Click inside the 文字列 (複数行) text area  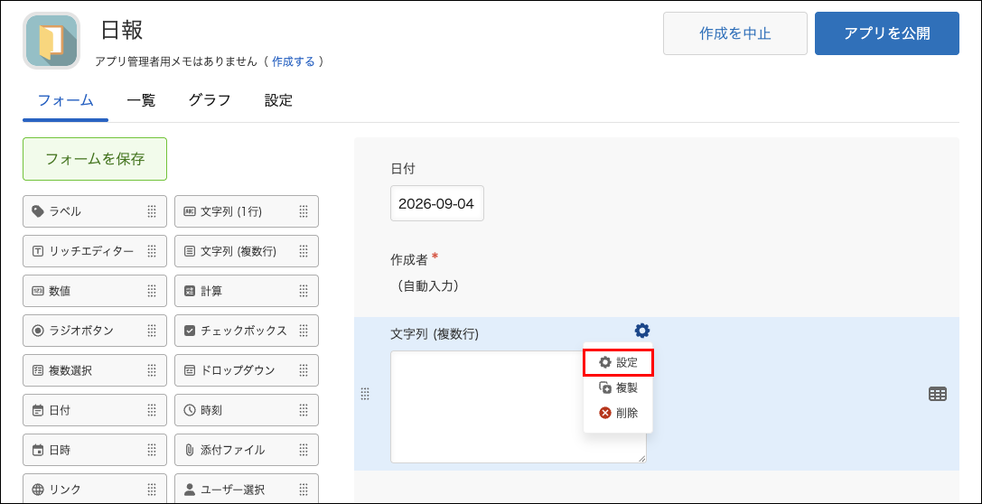[x=518, y=407]
